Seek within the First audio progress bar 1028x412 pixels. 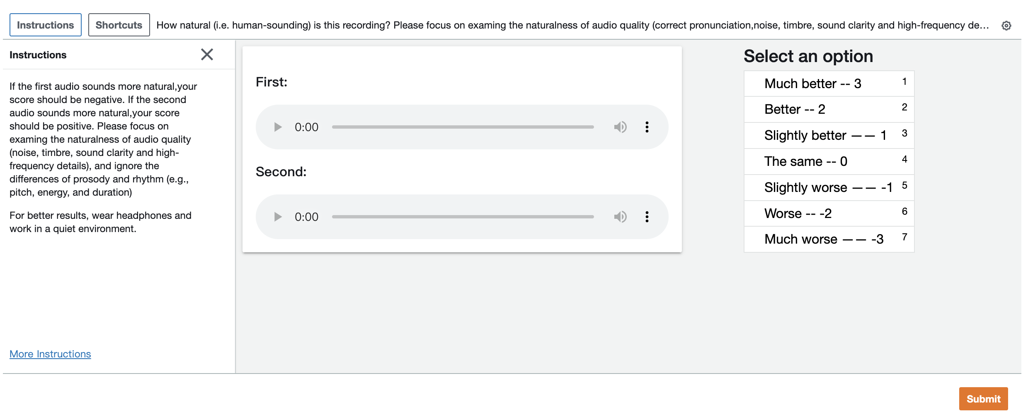463,127
